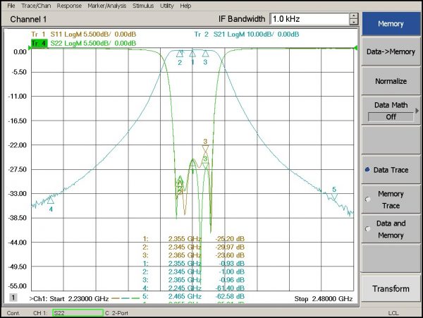Click the left green reference level arrow
This screenshot has width=423, height=318.
tap(30, 48)
